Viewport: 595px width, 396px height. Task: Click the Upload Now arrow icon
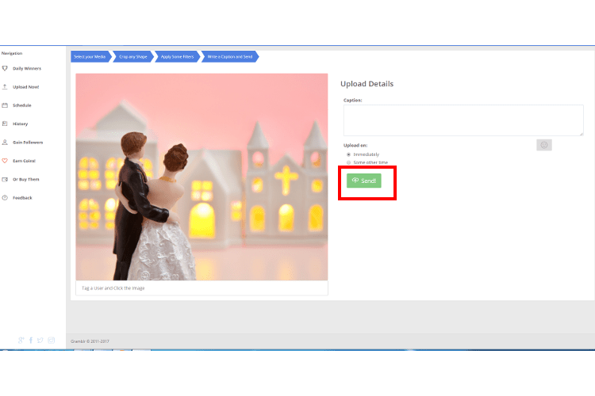(x=6, y=86)
